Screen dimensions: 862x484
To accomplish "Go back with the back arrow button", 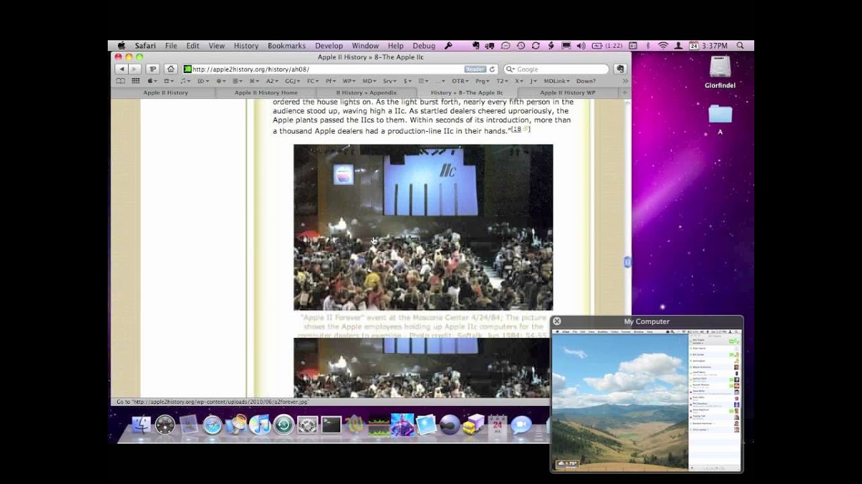I will (122, 69).
